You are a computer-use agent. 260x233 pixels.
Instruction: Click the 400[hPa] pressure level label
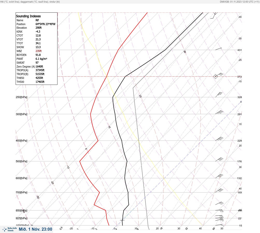tap(22, 141)
